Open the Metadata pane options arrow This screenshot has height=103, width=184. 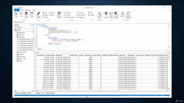(31, 25)
